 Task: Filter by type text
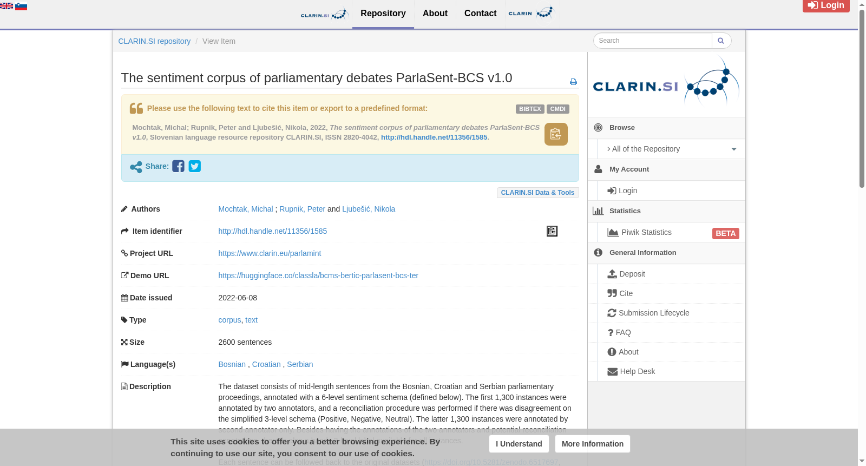[x=251, y=320]
